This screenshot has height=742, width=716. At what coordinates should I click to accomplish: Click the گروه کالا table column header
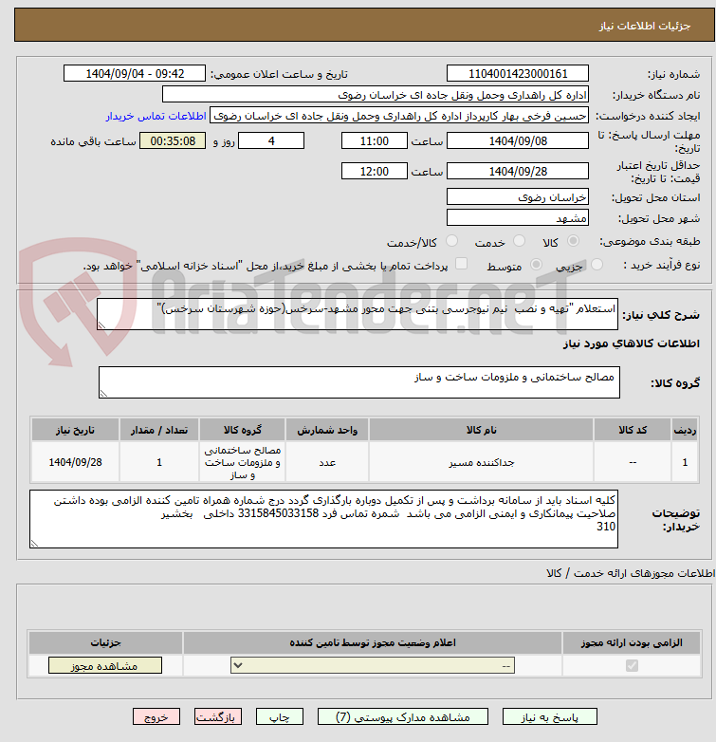(x=243, y=430)
